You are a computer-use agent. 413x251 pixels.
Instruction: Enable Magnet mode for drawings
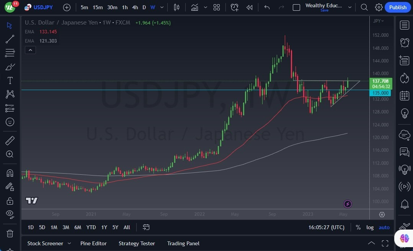pos(10,173)
